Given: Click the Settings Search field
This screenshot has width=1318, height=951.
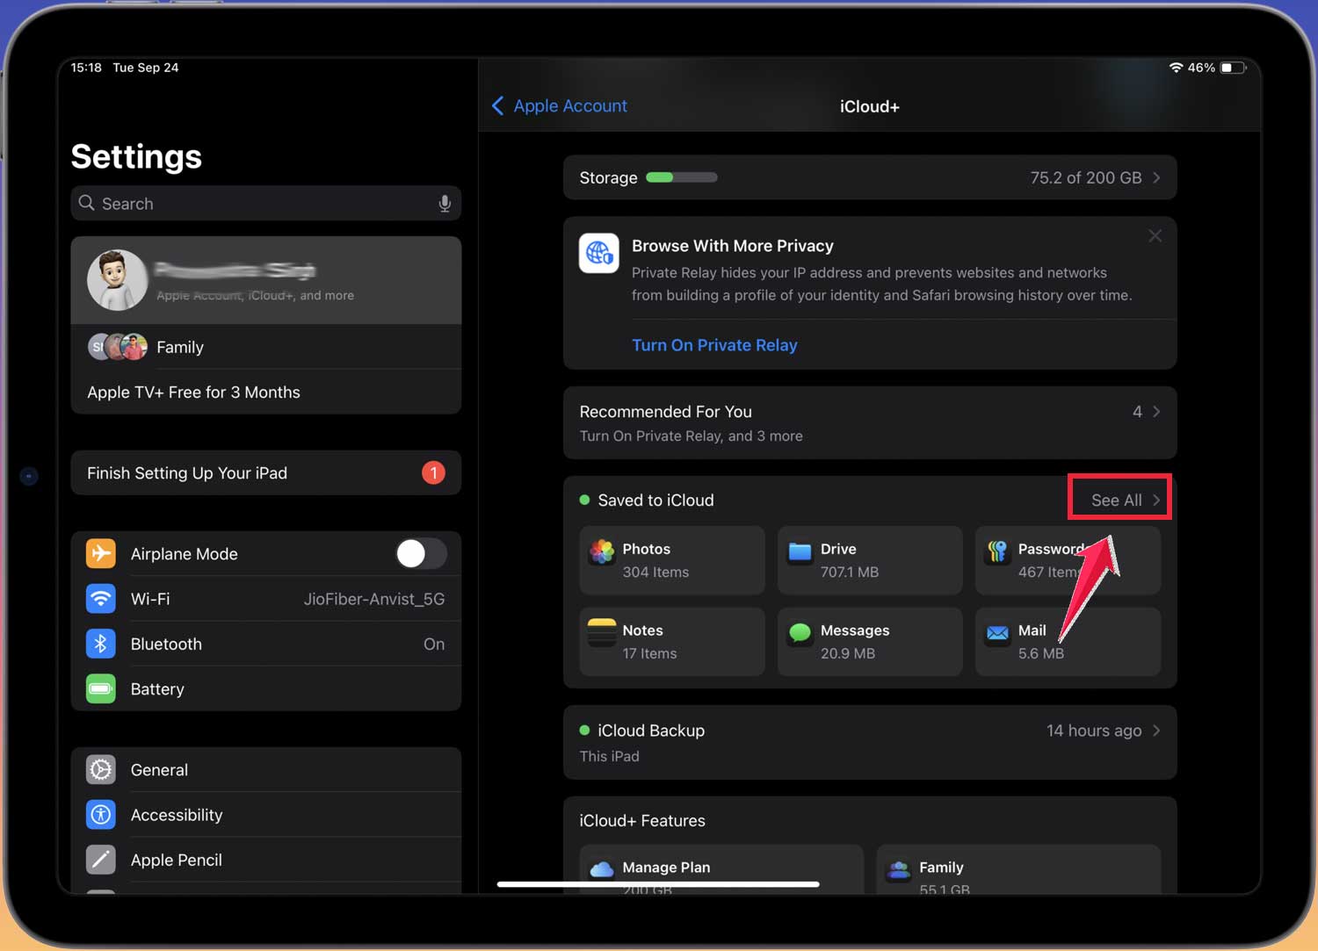Looking at the screenshot, I should (x=264, y=204).
